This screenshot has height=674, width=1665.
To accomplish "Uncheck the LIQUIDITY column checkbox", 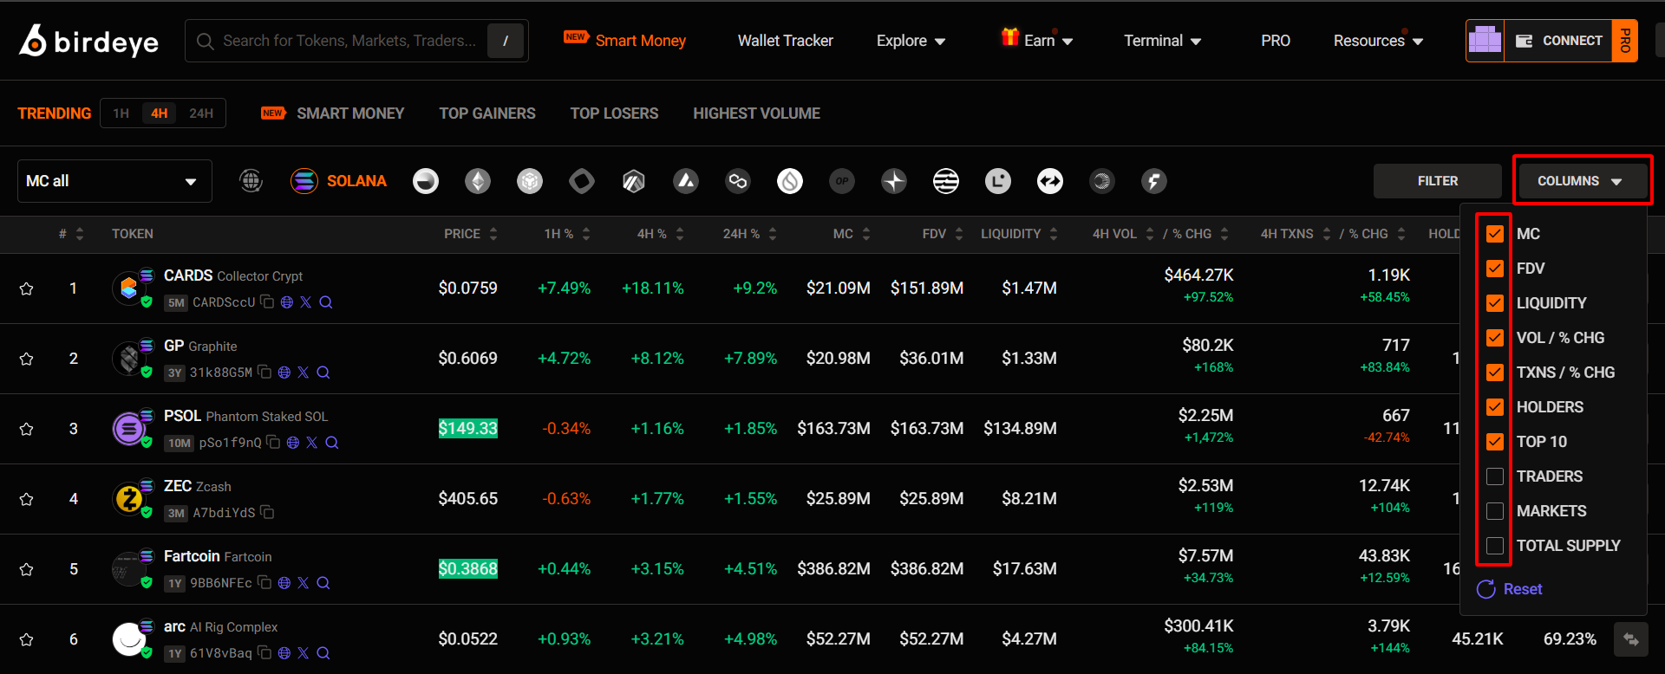I will tap(1495, 303).
